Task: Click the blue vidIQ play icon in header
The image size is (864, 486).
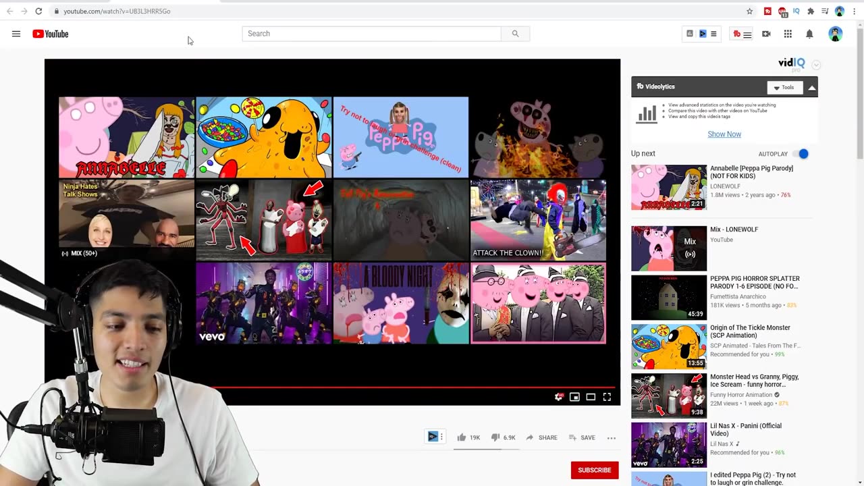Action: point(703,34)
